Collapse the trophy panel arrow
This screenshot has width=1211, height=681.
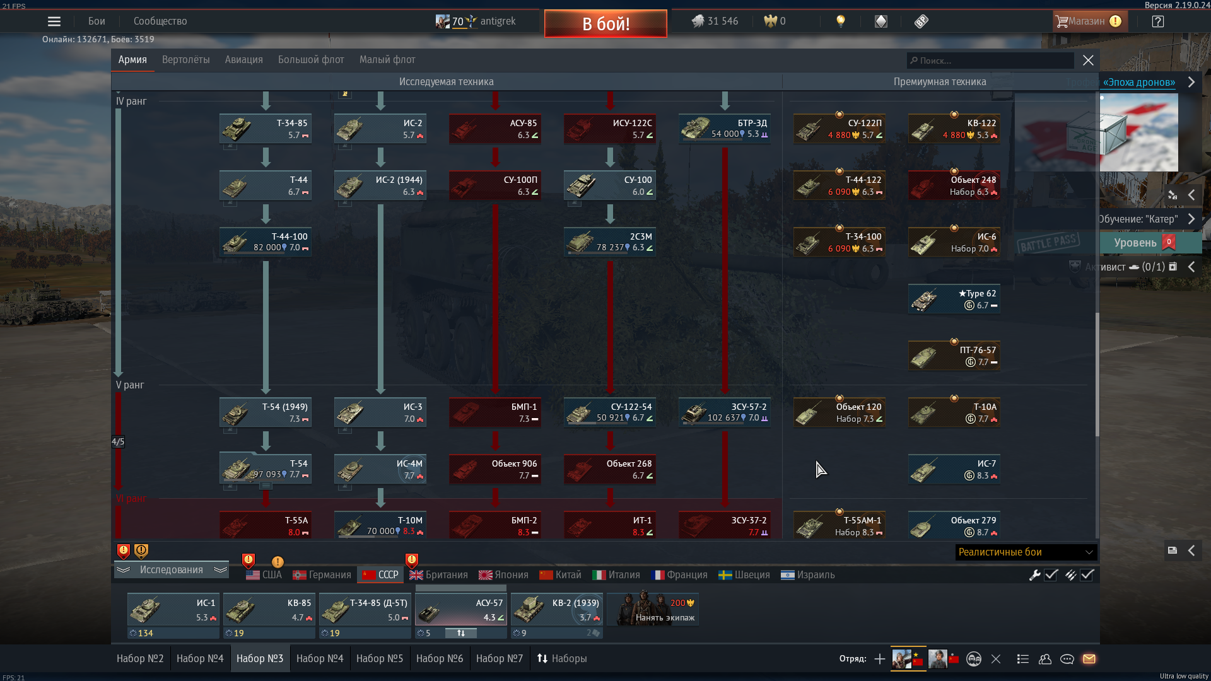tap(1191, 195)
